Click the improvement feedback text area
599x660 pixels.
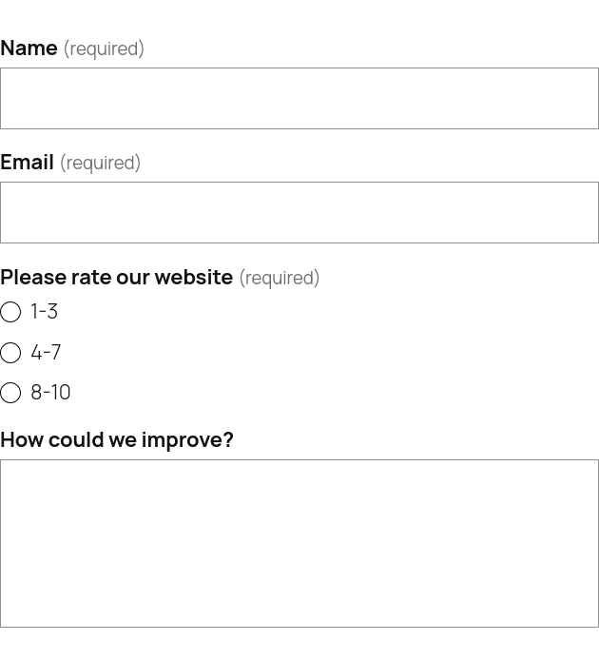(x=299, y=543)
